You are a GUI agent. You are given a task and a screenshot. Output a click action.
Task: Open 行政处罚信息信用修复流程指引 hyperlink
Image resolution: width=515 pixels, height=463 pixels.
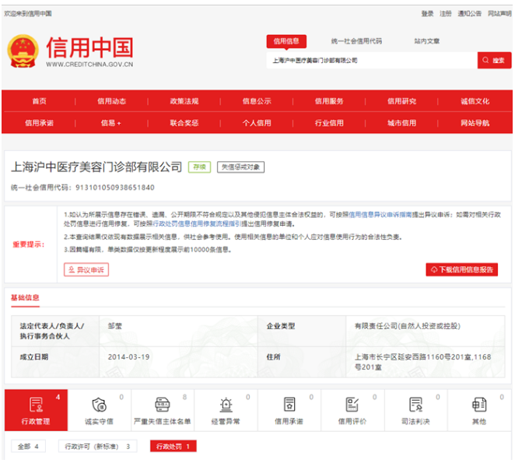pyautogui.click(x=197, y=224)
